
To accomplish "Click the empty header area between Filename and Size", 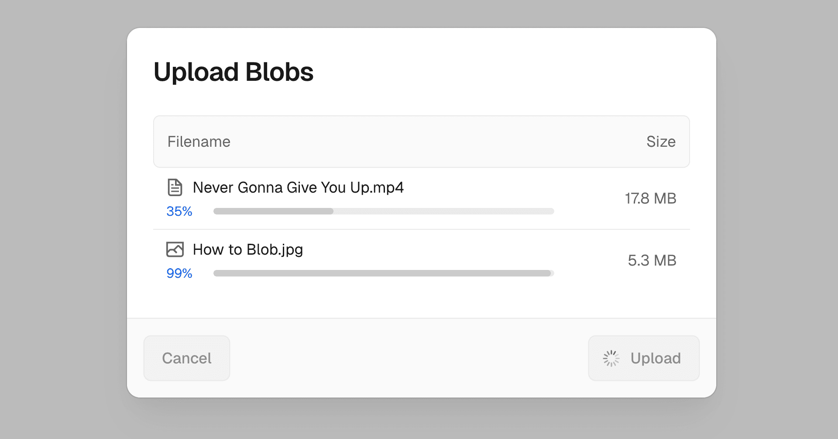I will [436, 142].
